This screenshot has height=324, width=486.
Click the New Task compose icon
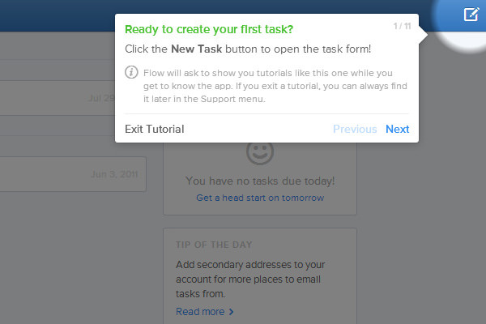471,15
